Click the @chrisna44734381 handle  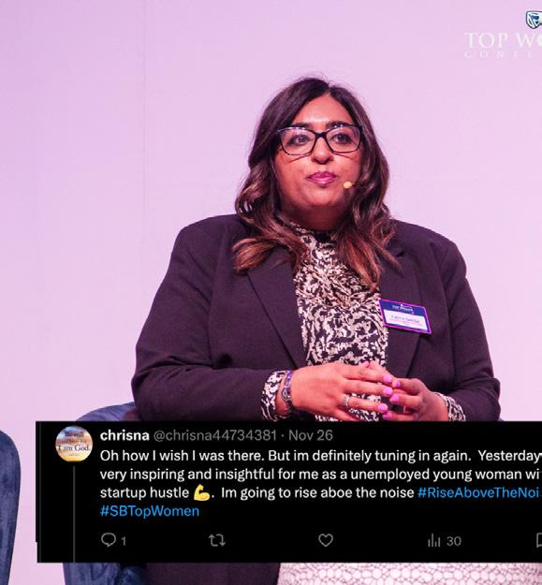tap(215, 435)
